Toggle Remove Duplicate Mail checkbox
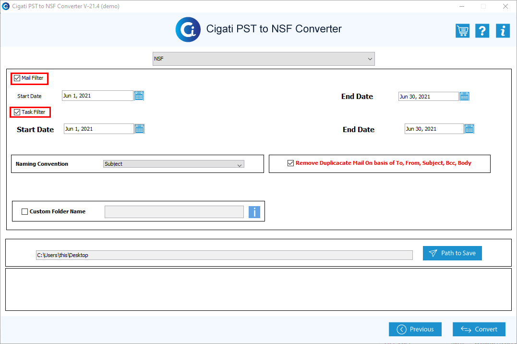Image resolution: width=517 pixels, height=344 pixels. (290, 163)
